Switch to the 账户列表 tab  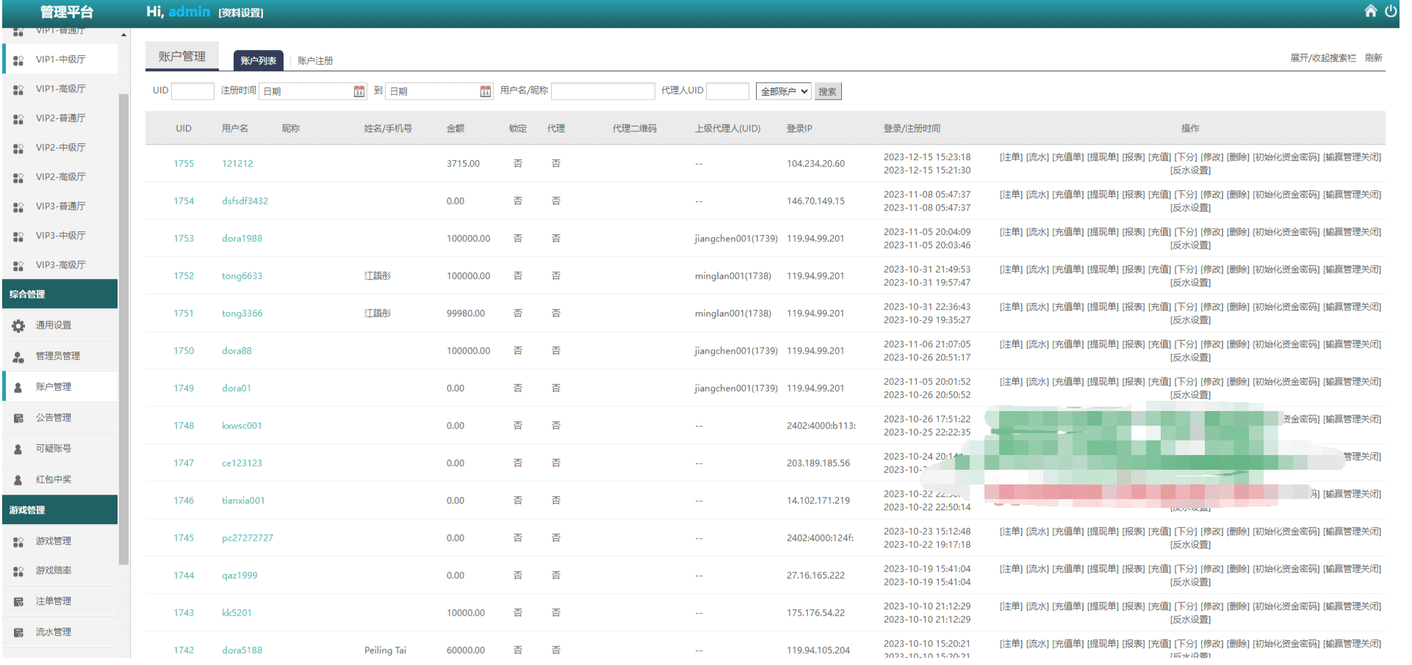point(258,60)
